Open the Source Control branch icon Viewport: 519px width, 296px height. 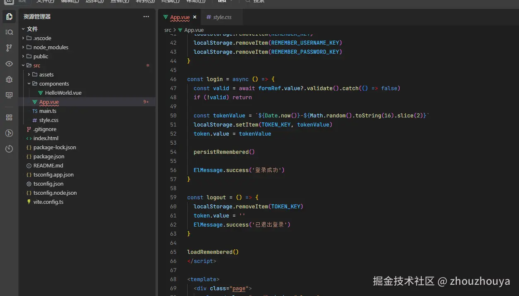[x=9, y=48]
